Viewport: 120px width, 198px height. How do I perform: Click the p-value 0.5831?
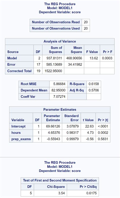coord(103,139)
